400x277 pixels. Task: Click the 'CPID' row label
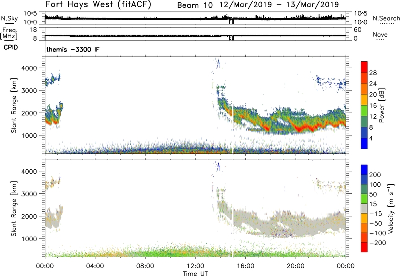[11, 47]
